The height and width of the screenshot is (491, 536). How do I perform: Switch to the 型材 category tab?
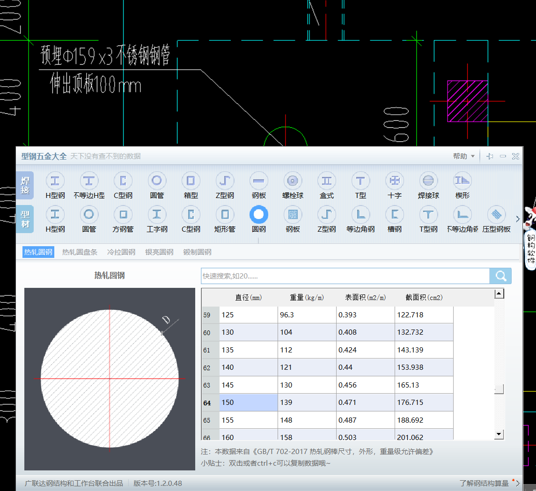[x=25, y=219]
